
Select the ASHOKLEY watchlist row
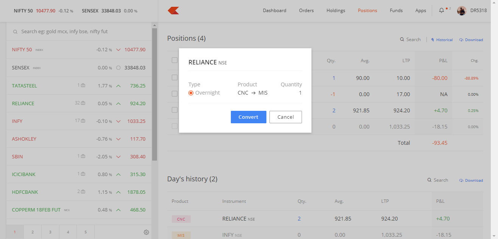tap(79, 139)
